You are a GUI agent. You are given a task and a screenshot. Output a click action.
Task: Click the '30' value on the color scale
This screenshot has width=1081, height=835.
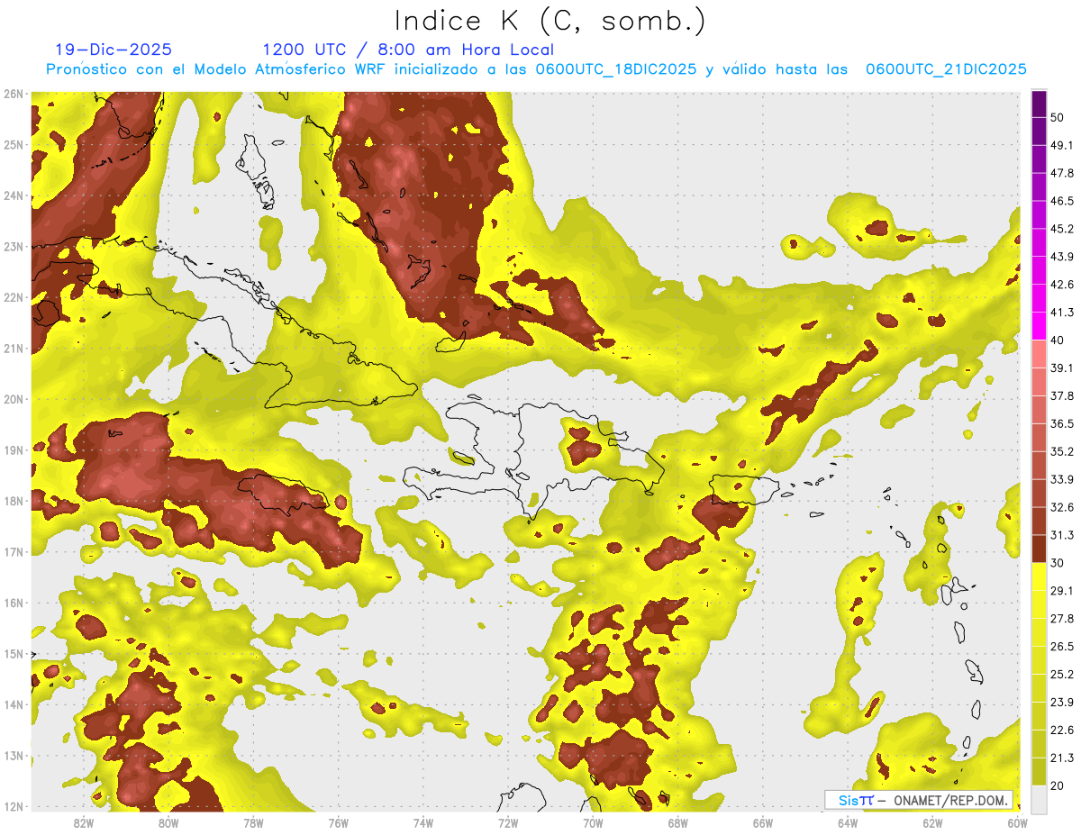(1058, 563)
